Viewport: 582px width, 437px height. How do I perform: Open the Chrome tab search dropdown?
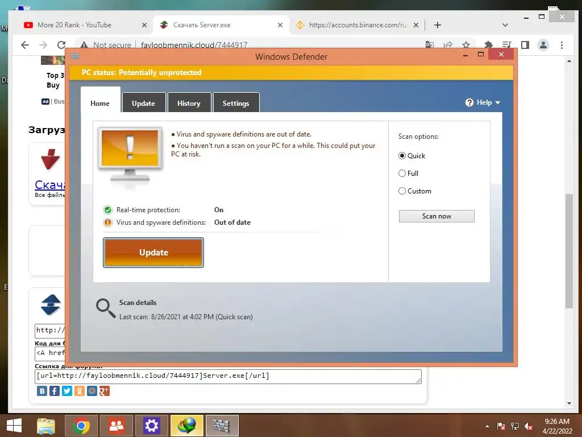coord(505,25)
